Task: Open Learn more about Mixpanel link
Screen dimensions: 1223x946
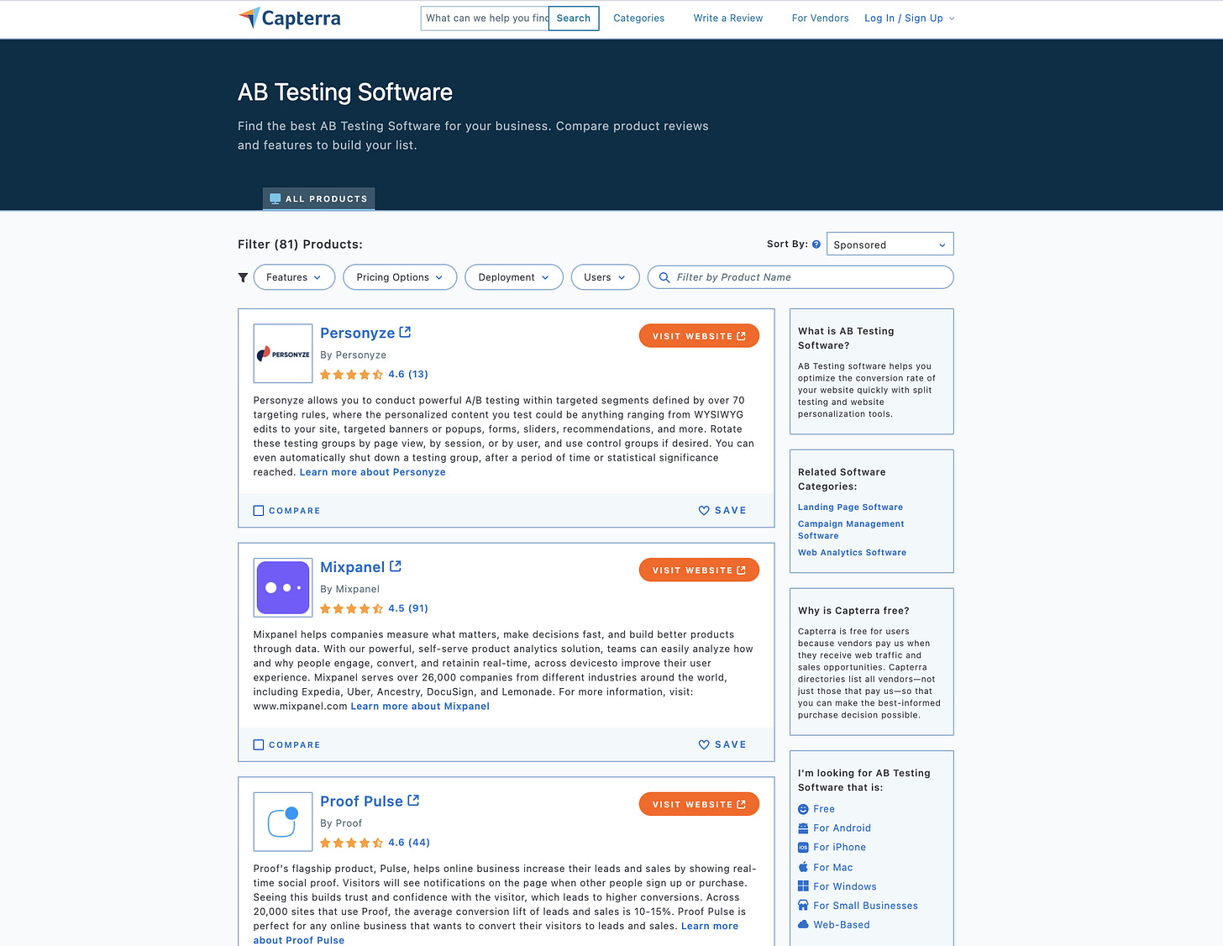Action: click(420, 707)
